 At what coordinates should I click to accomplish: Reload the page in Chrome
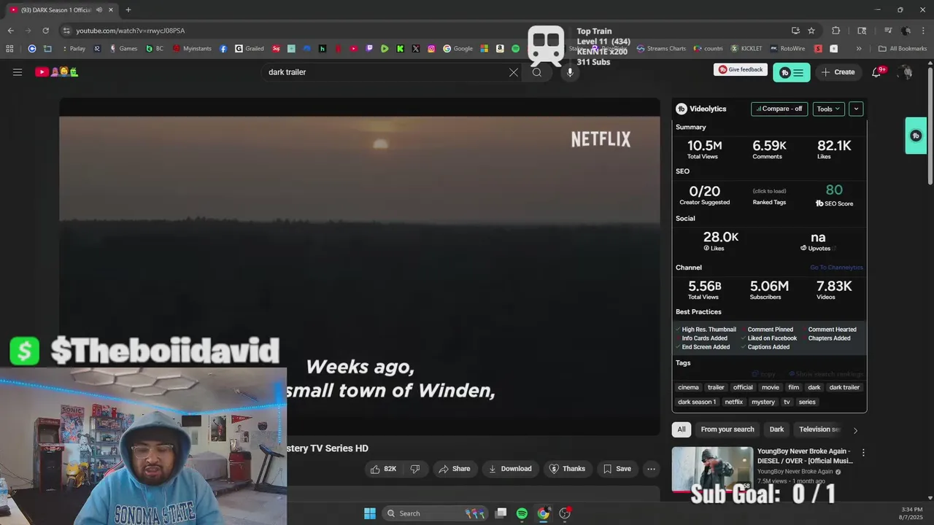[x=45, y=31]
